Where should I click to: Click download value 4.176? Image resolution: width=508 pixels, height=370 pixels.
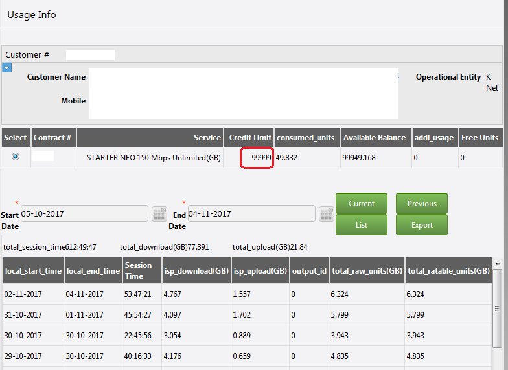[x=172, y=356]
